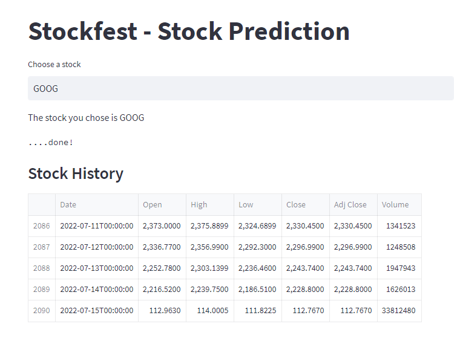Select the Adj Close column header

(353, 205)
